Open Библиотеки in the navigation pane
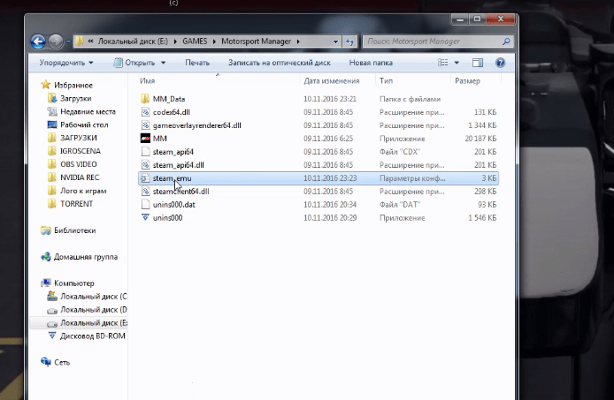 (75, 230)
